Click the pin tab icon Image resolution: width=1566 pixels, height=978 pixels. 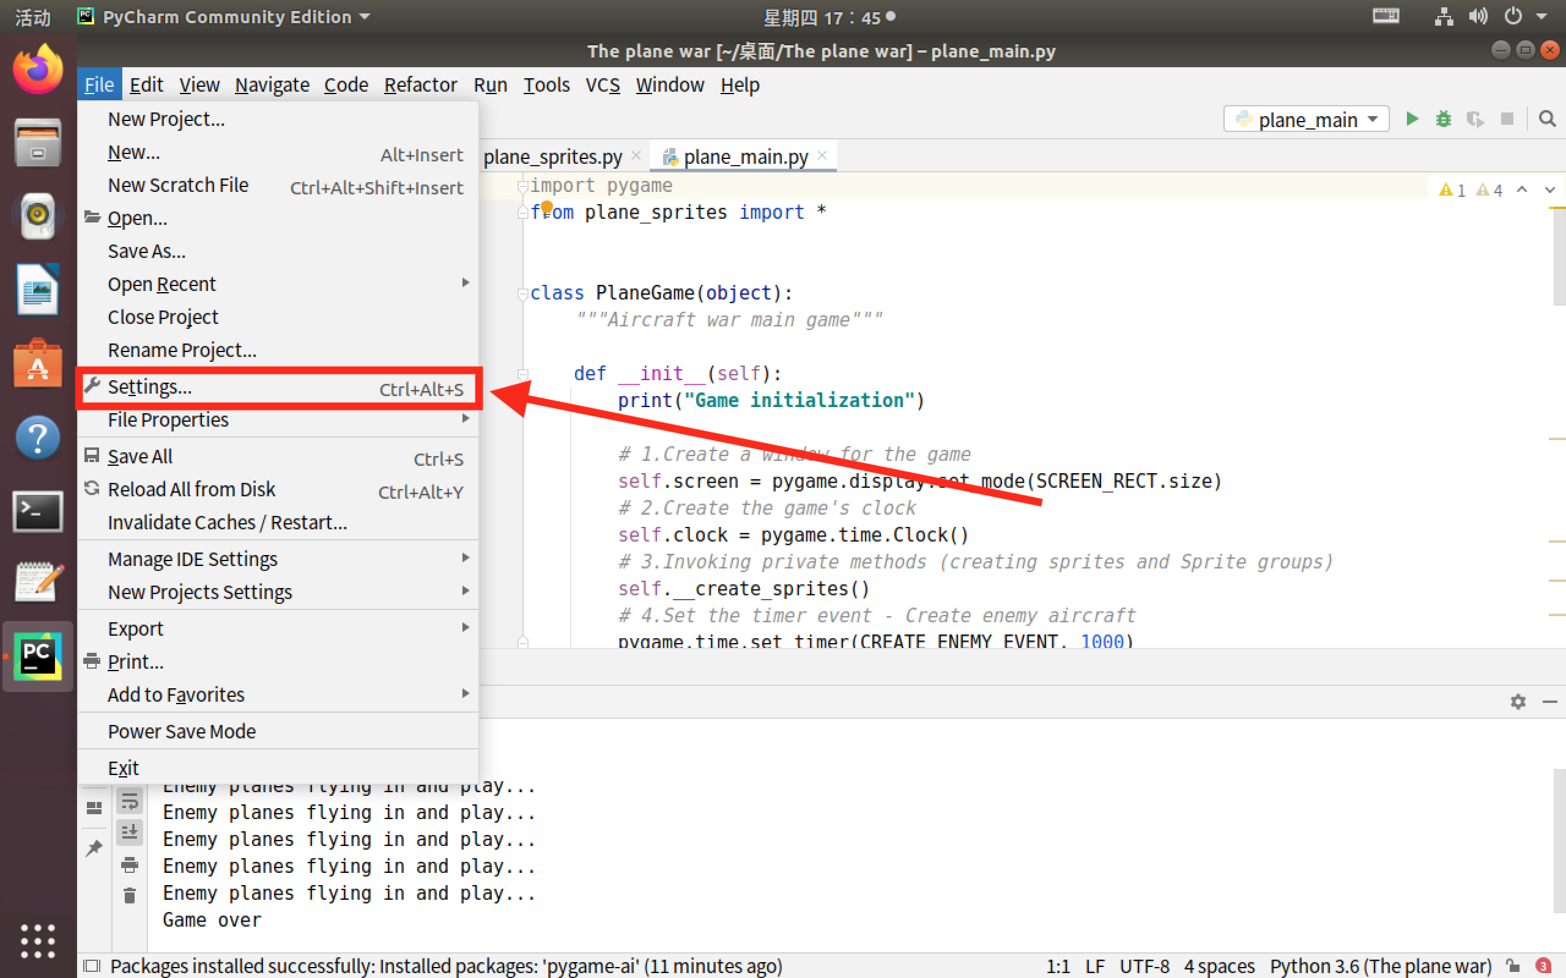pos(94,847)
